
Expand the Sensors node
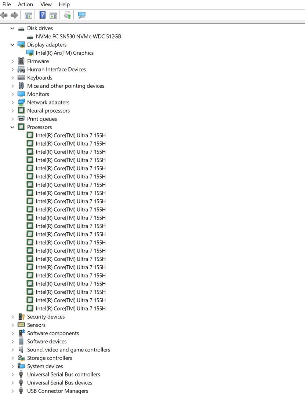tap(12, 325)
